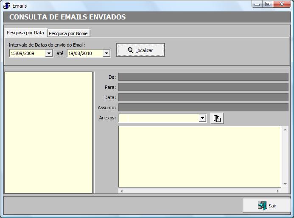The image size is (294, 218).
Task: Open the Anexos attachments dropdown list
Action: [x=203, y=119]
